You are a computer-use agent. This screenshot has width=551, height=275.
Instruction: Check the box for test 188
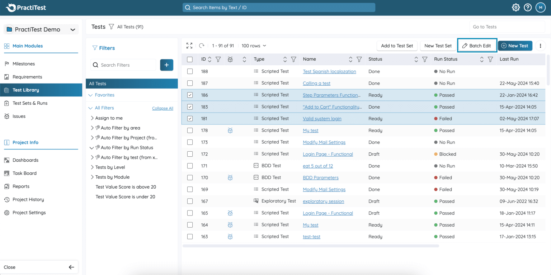pyautogui.click(x=190, y=71)
